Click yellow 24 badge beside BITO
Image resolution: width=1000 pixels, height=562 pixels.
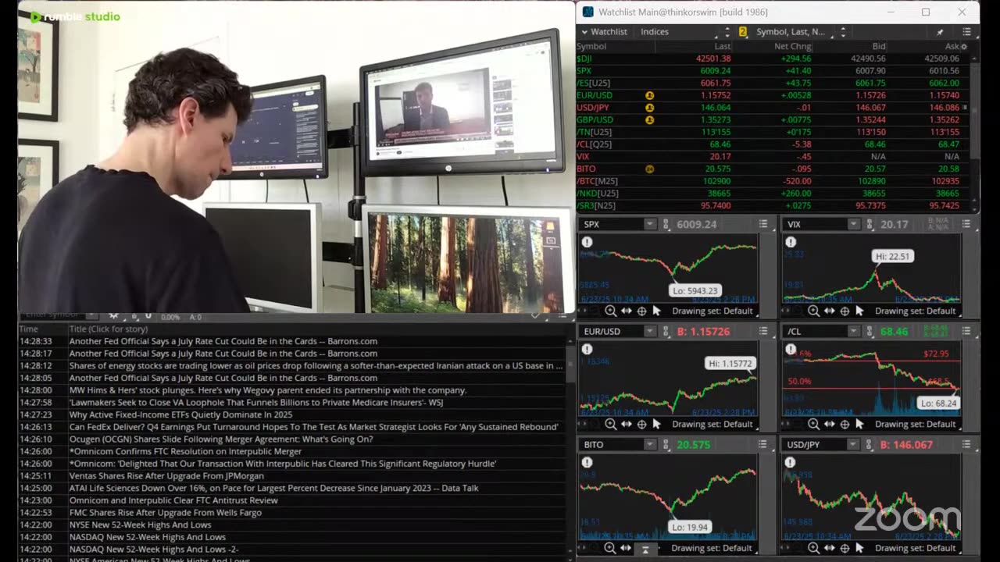[649, 169]
